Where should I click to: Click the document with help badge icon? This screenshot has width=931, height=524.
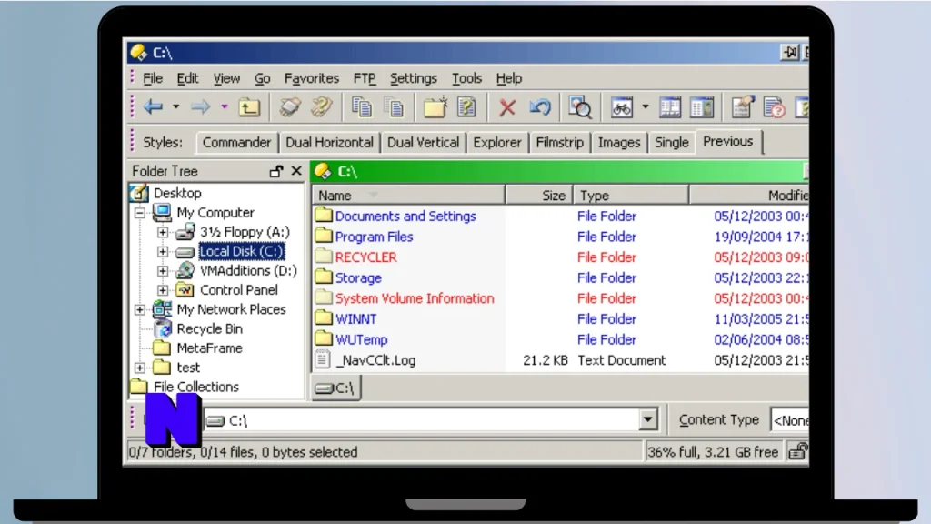775,107
